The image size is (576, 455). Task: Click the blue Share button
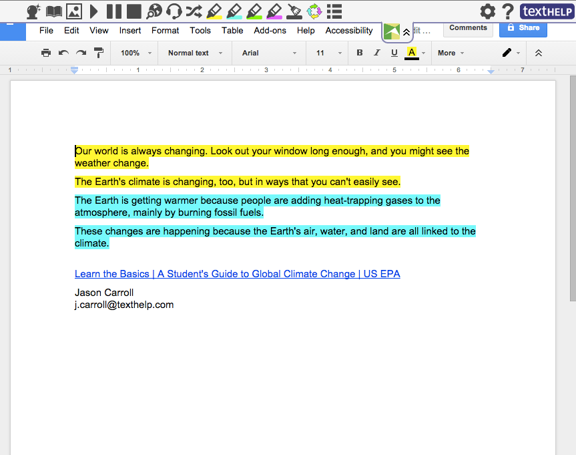(x=523, y=28)
